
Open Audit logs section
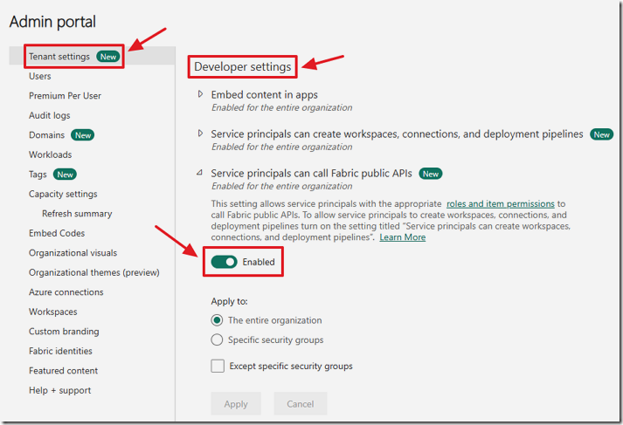pyautogui.click(x=49, y=115)
